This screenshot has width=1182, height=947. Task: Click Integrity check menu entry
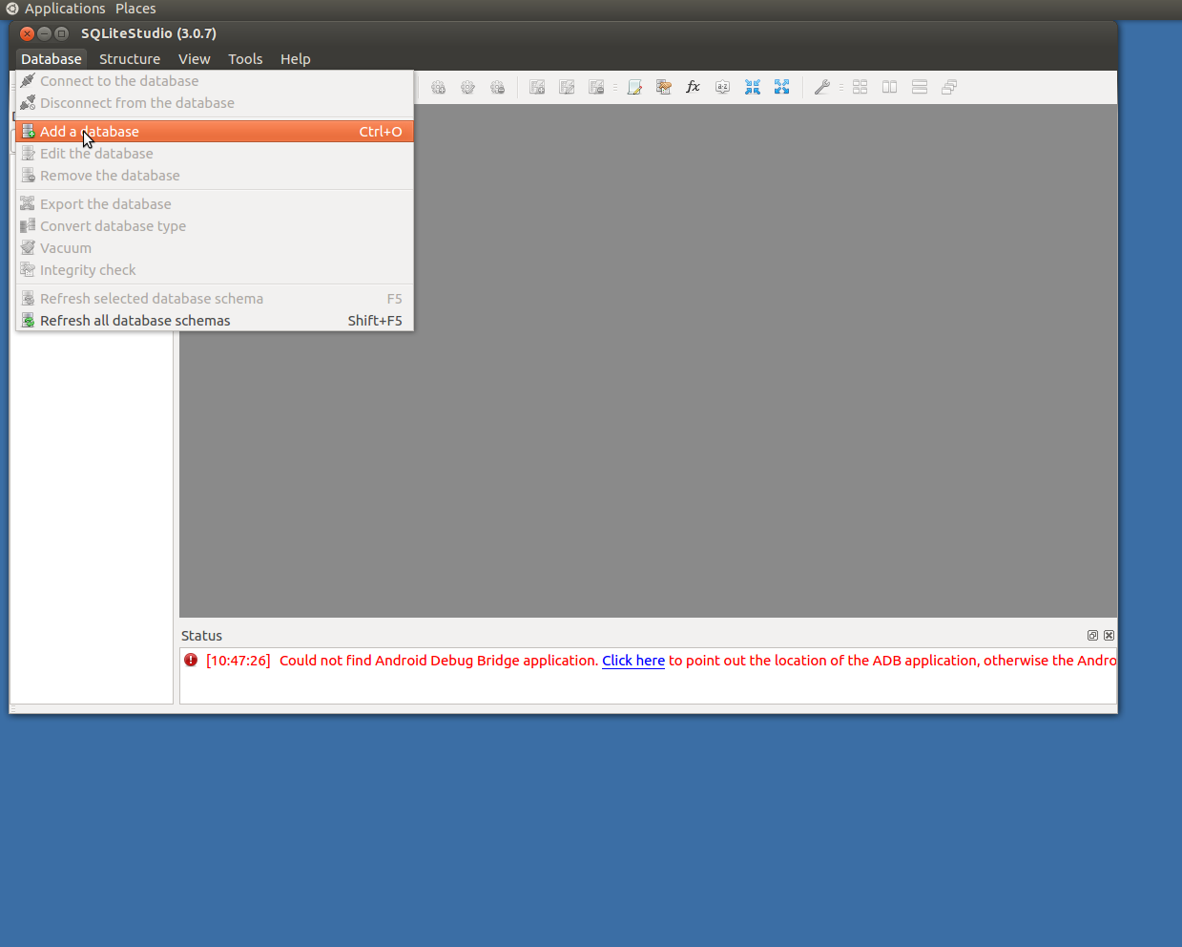click(x=215, y=270)
